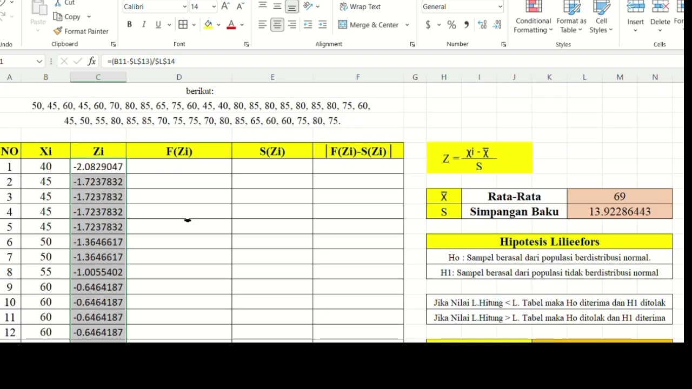The image size is (692, 389).
Task: Select bottom align icon
Action: tap(292, 6)
